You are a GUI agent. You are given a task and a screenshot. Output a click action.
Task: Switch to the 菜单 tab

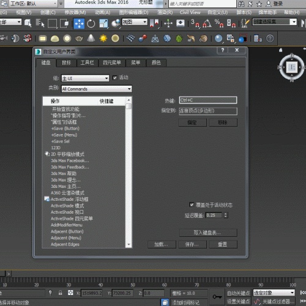pos(136,63)
